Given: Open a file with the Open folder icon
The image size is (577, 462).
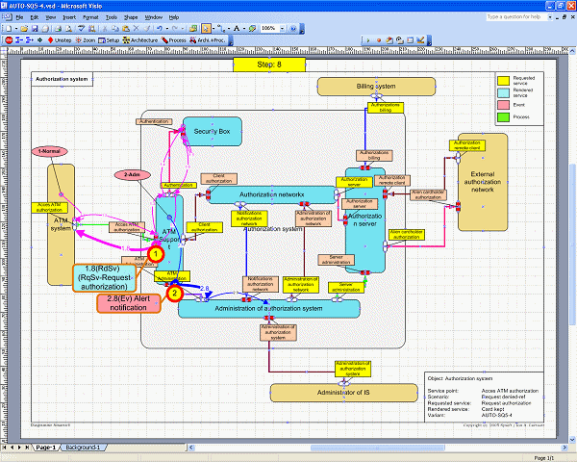Looking at the screenshot, I should pyautogui.click(x=24, y=29).
